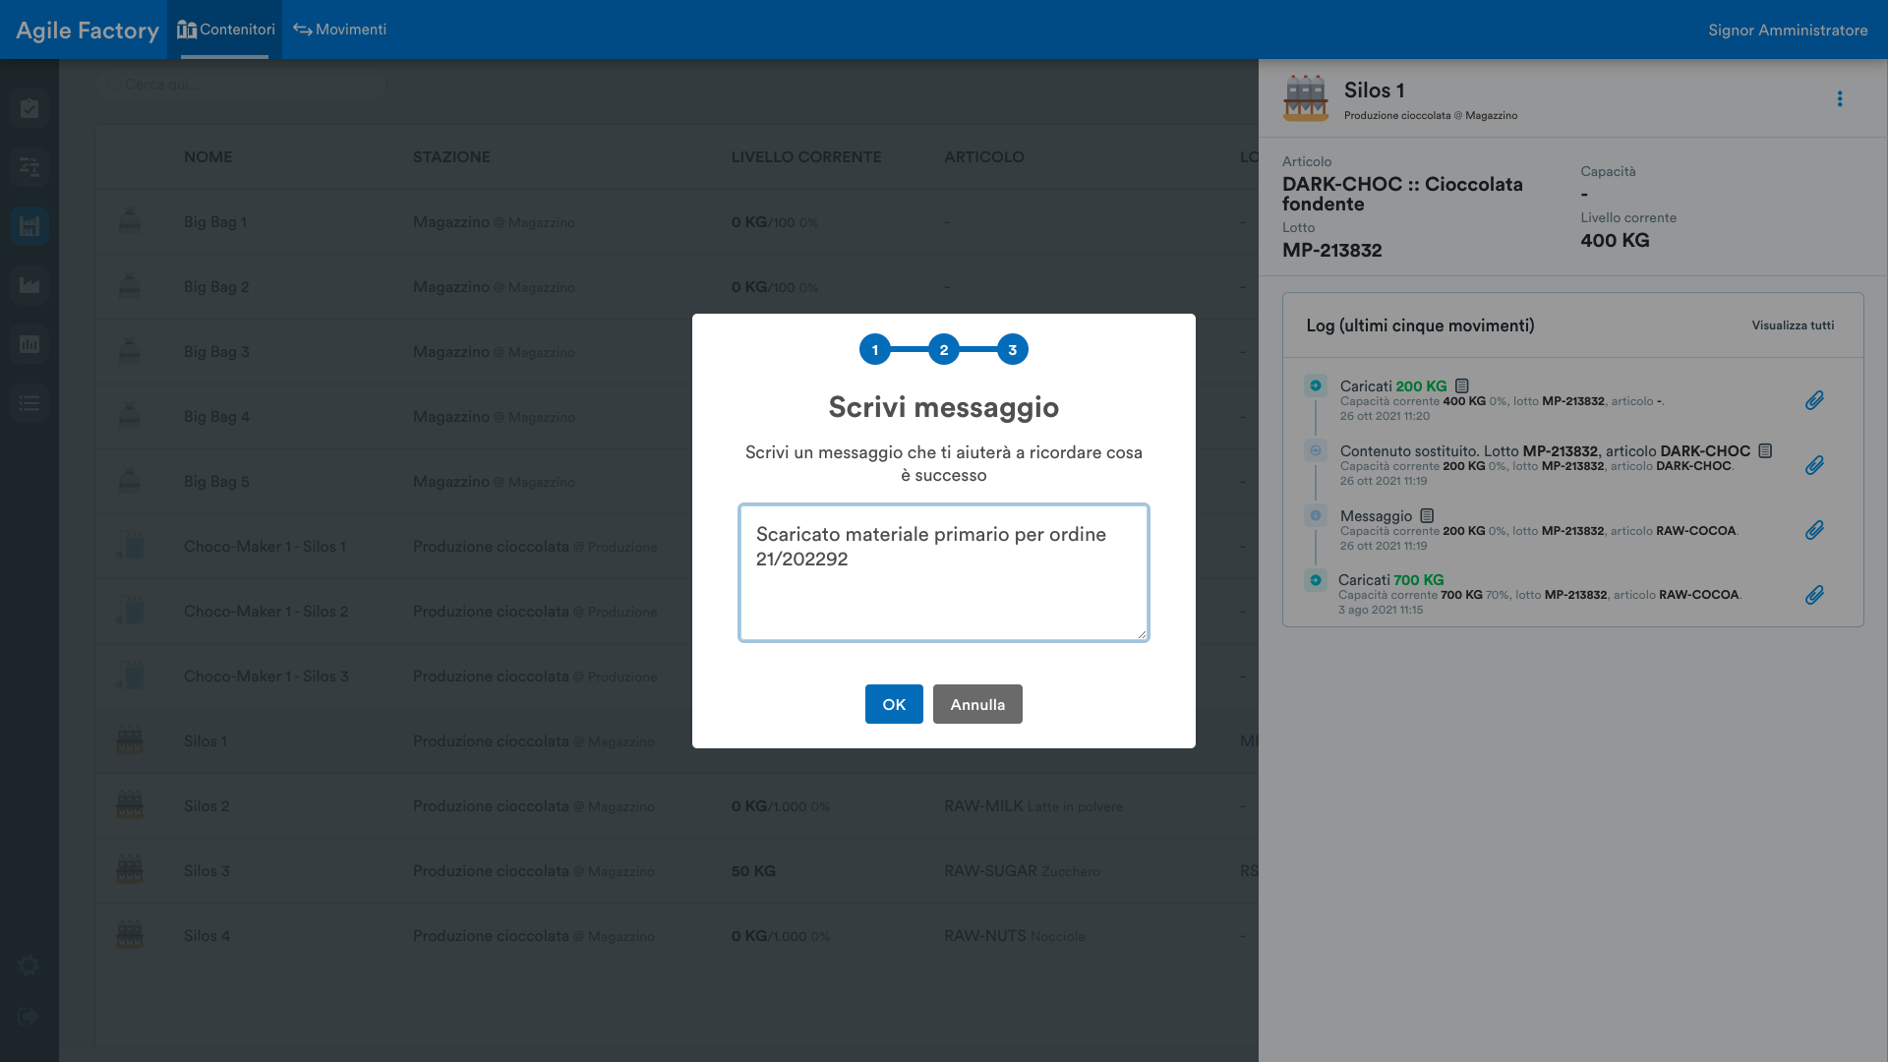This screenshot has width=1888, height=1062.
Task: Click the logout icon in sidebar
Action: click(29, 1016)
